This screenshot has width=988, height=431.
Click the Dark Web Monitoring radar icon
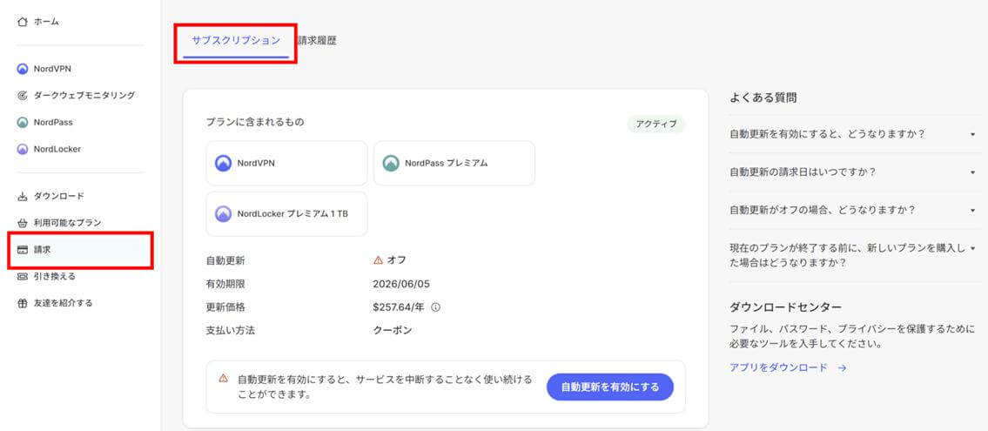[23, 96]
